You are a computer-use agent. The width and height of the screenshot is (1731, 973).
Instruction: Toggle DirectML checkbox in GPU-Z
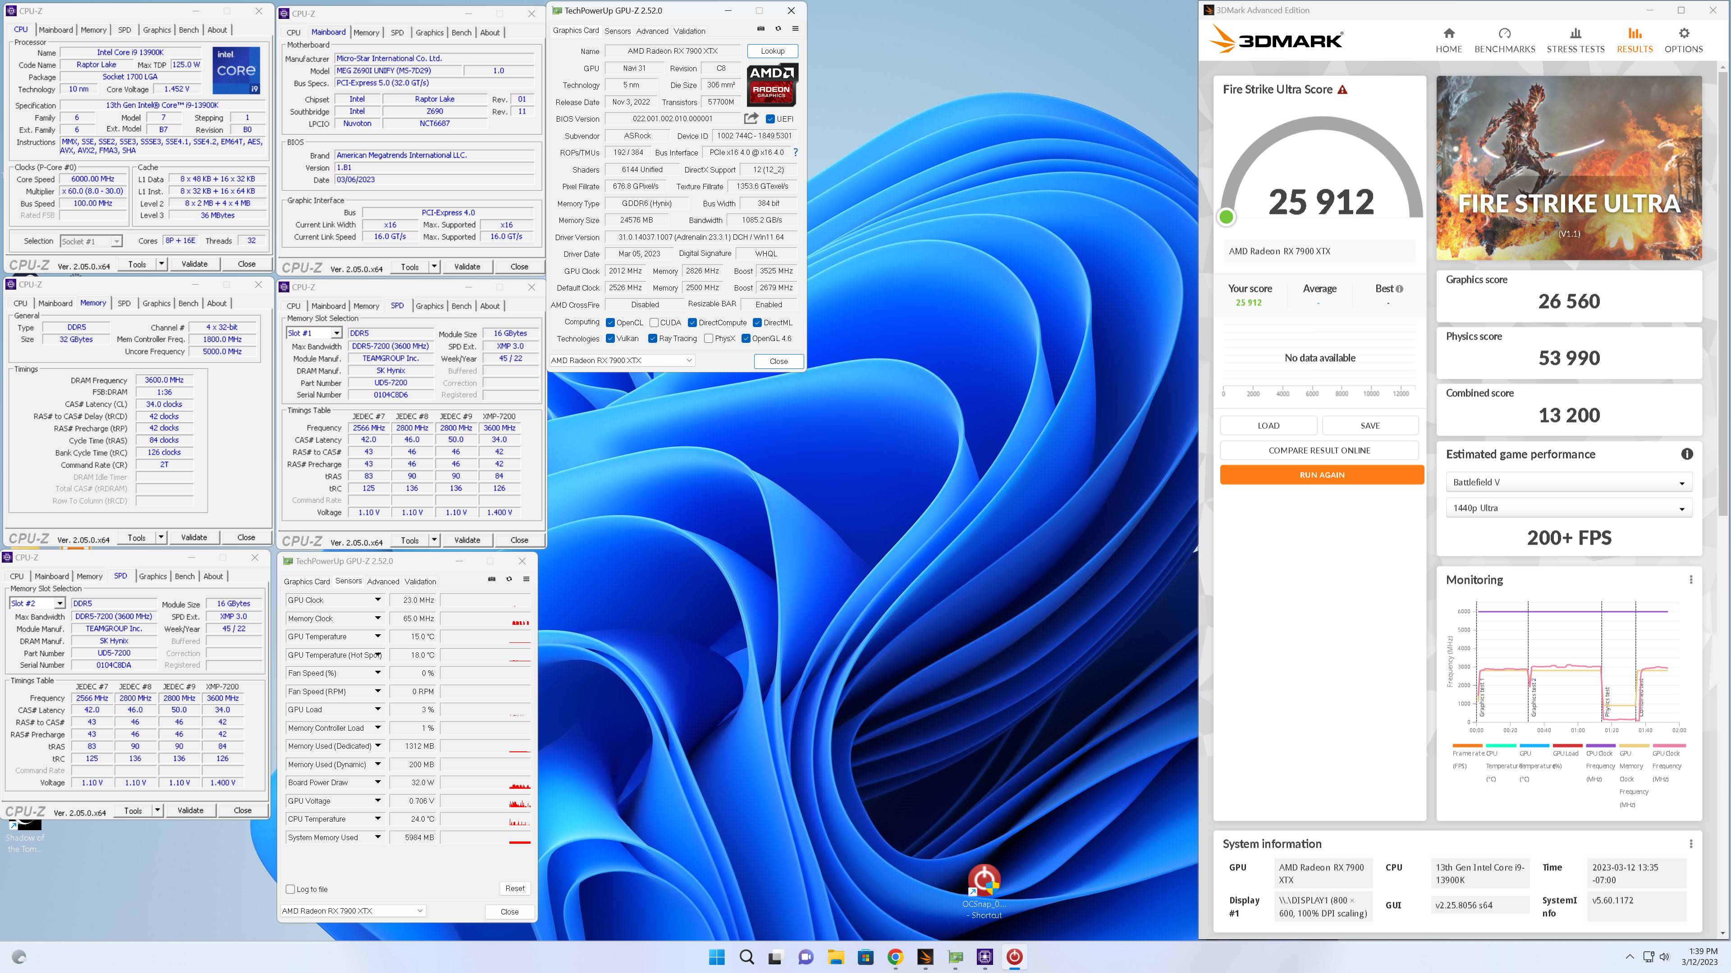[757, 323]
